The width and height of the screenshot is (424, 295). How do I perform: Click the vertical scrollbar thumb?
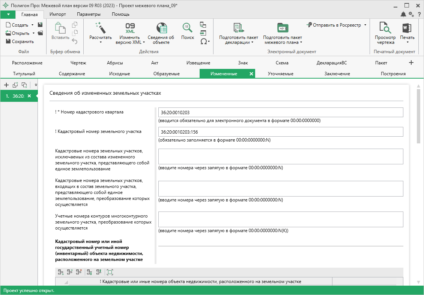tap(418, 116)
